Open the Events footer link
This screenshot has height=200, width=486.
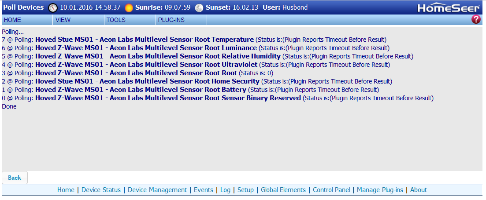(204, 190)
